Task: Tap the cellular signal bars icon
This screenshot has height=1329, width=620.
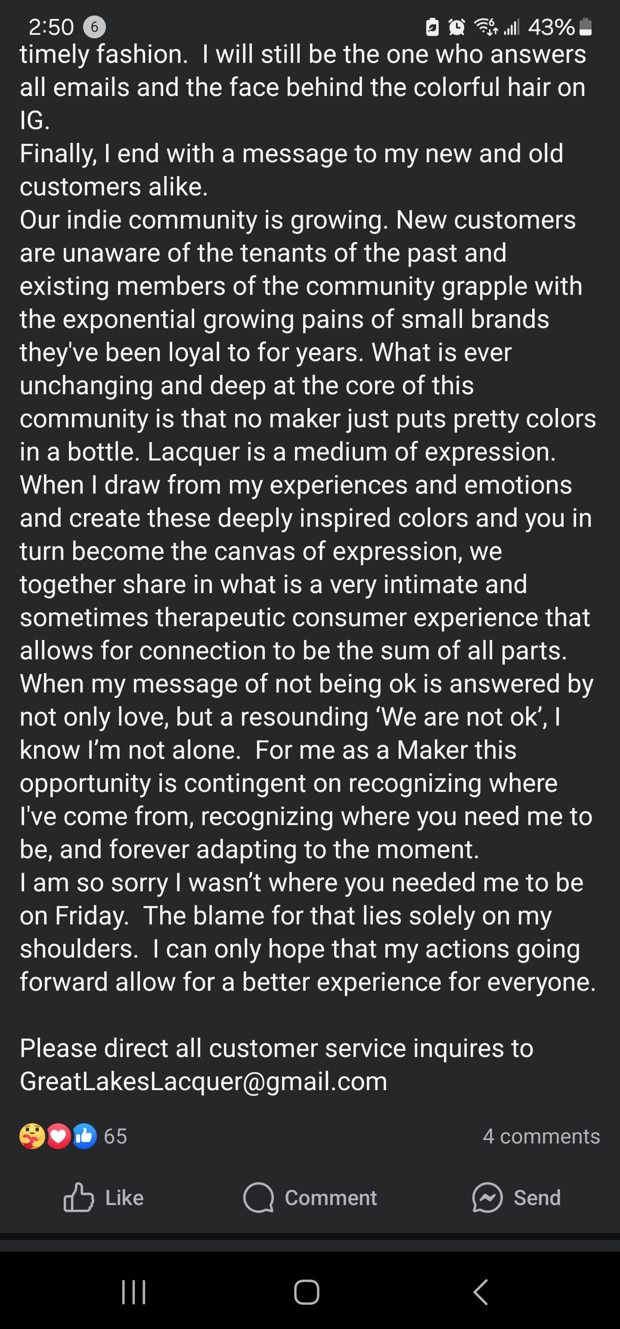Action: click(511, 27)
